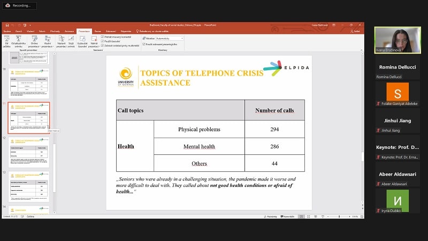Toggle Přehrát mluvený komentář checkbox
Image resolution: width=428 pixels, height=241 pixels.
[x=102, y=37]
